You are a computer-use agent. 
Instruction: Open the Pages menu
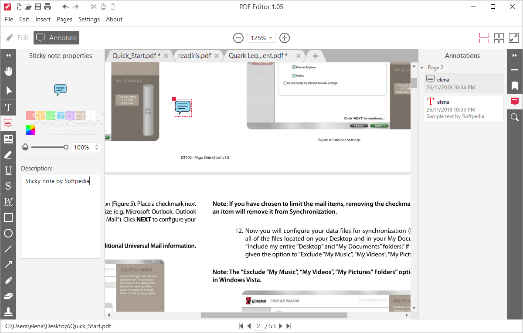coord(65,19)
